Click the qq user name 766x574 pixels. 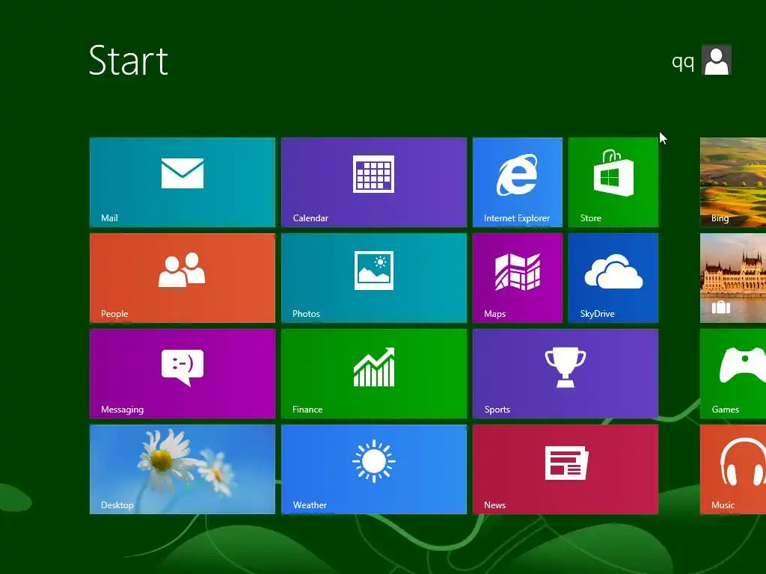pyautogui.click(x=683, y=62)
